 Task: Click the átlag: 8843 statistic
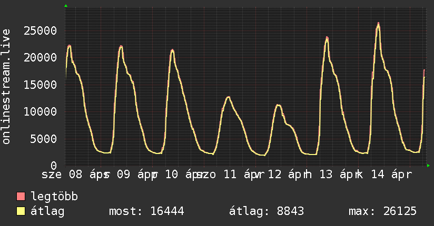267,211
